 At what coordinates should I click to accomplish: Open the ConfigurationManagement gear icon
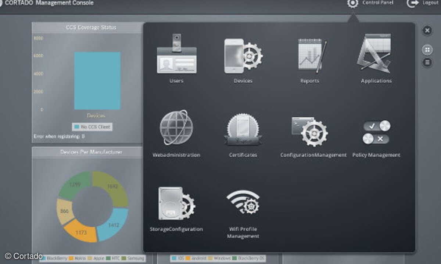pos(309,132)
